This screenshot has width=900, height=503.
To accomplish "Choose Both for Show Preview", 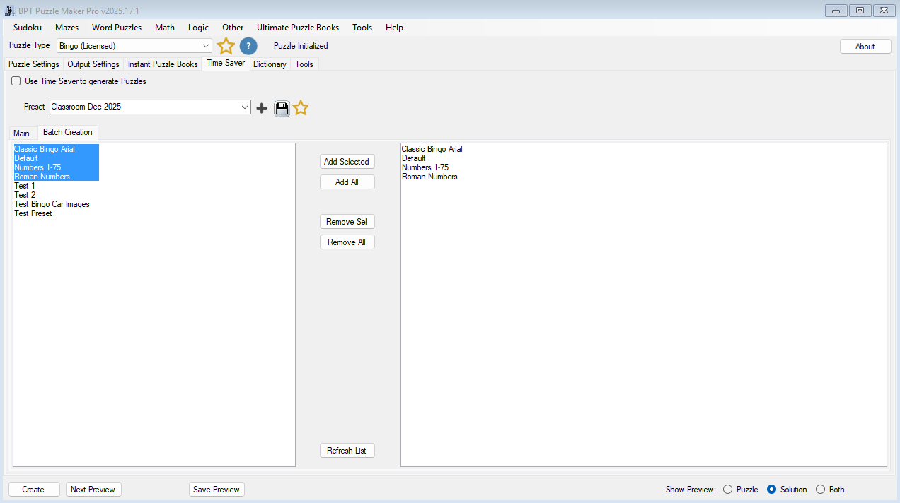I will click(x=821, y=490).
